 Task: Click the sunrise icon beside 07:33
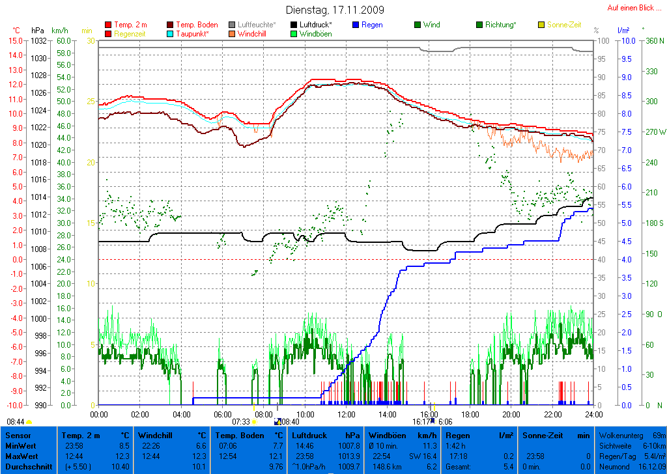click(254, 422)
